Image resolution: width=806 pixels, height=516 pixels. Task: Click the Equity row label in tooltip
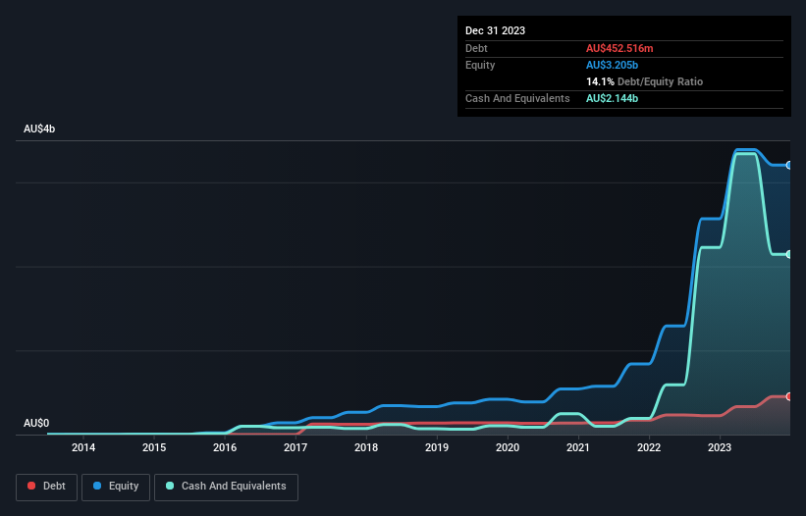point(480,65)
